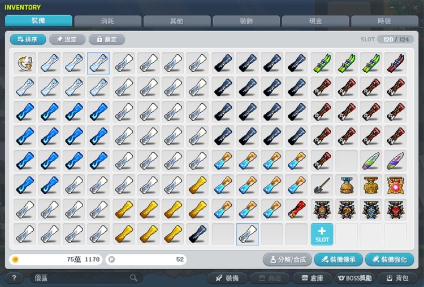Open 分解/合成 dismantle and combine
The width and height of the screenshot is (424, 287).
click(x=287, y=259)
